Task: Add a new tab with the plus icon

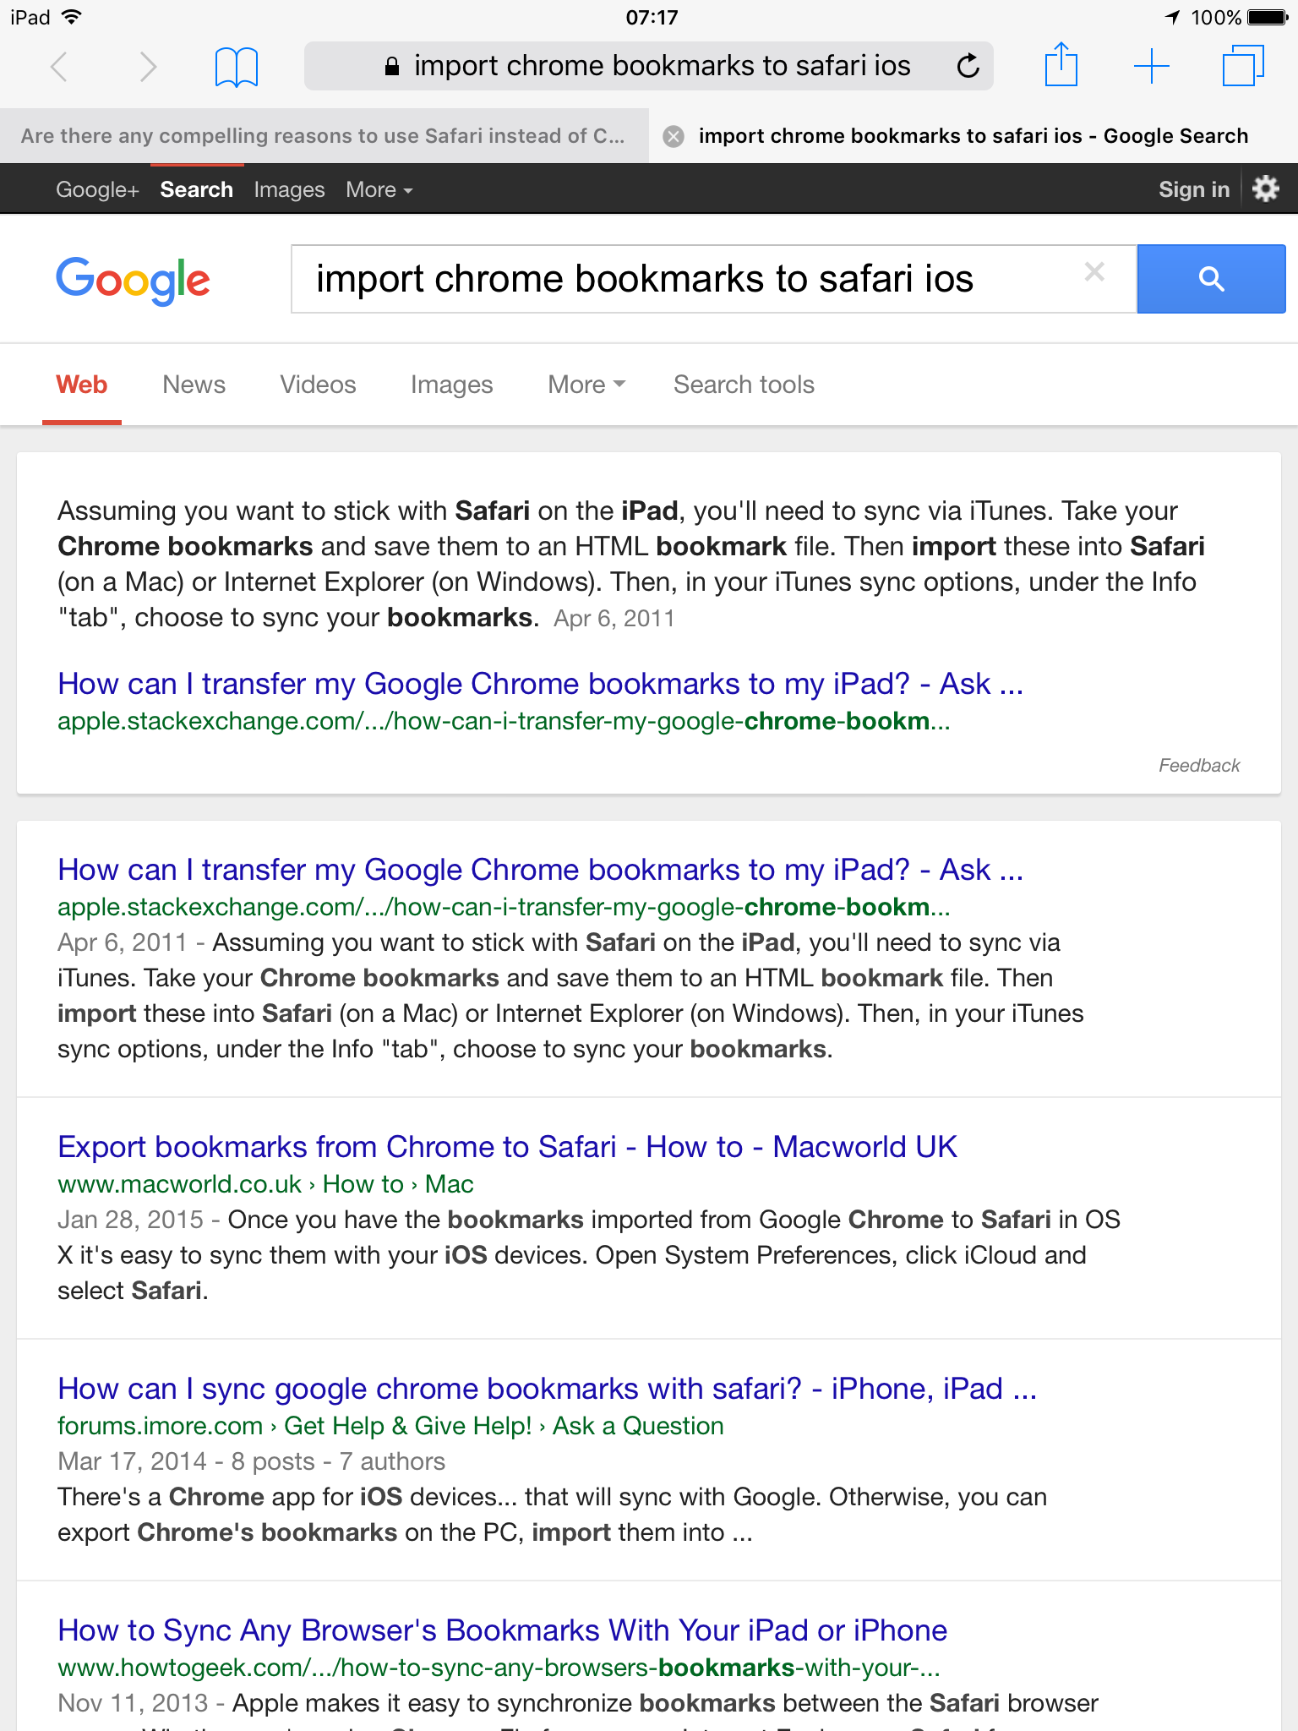Action: 1151,66
